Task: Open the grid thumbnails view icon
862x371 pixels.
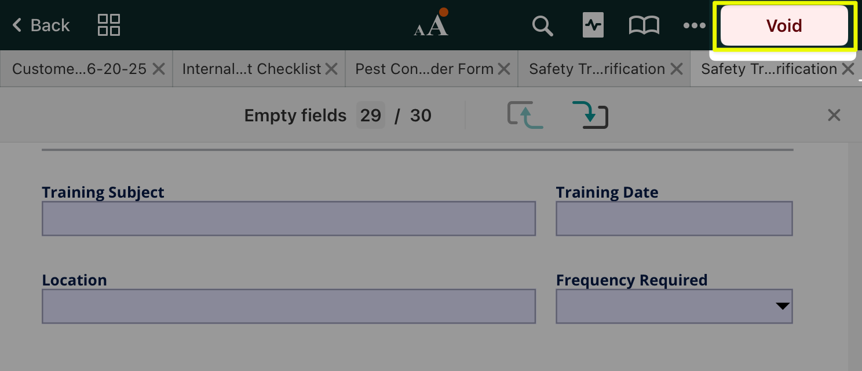Action: click(109, 25)
